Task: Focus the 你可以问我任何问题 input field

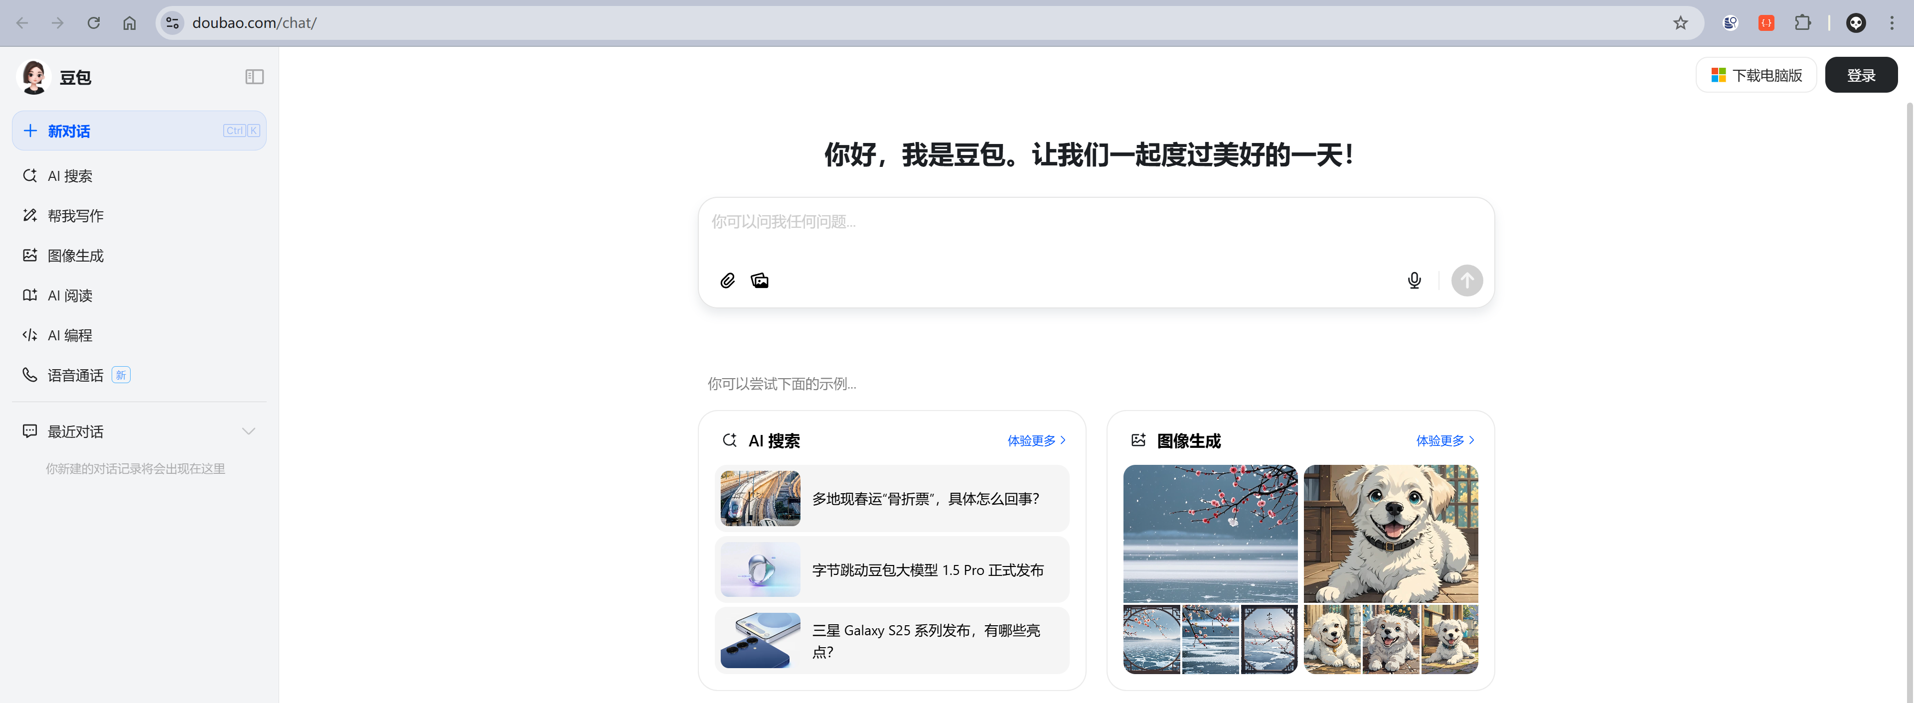Action: (x=1096, y=222)
